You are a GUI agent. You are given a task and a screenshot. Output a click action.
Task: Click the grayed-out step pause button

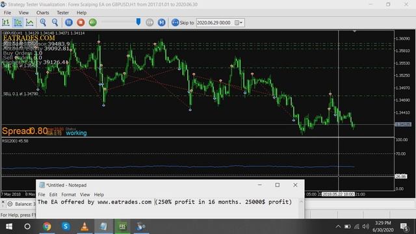pyautogui.click(x=149, y=23)
